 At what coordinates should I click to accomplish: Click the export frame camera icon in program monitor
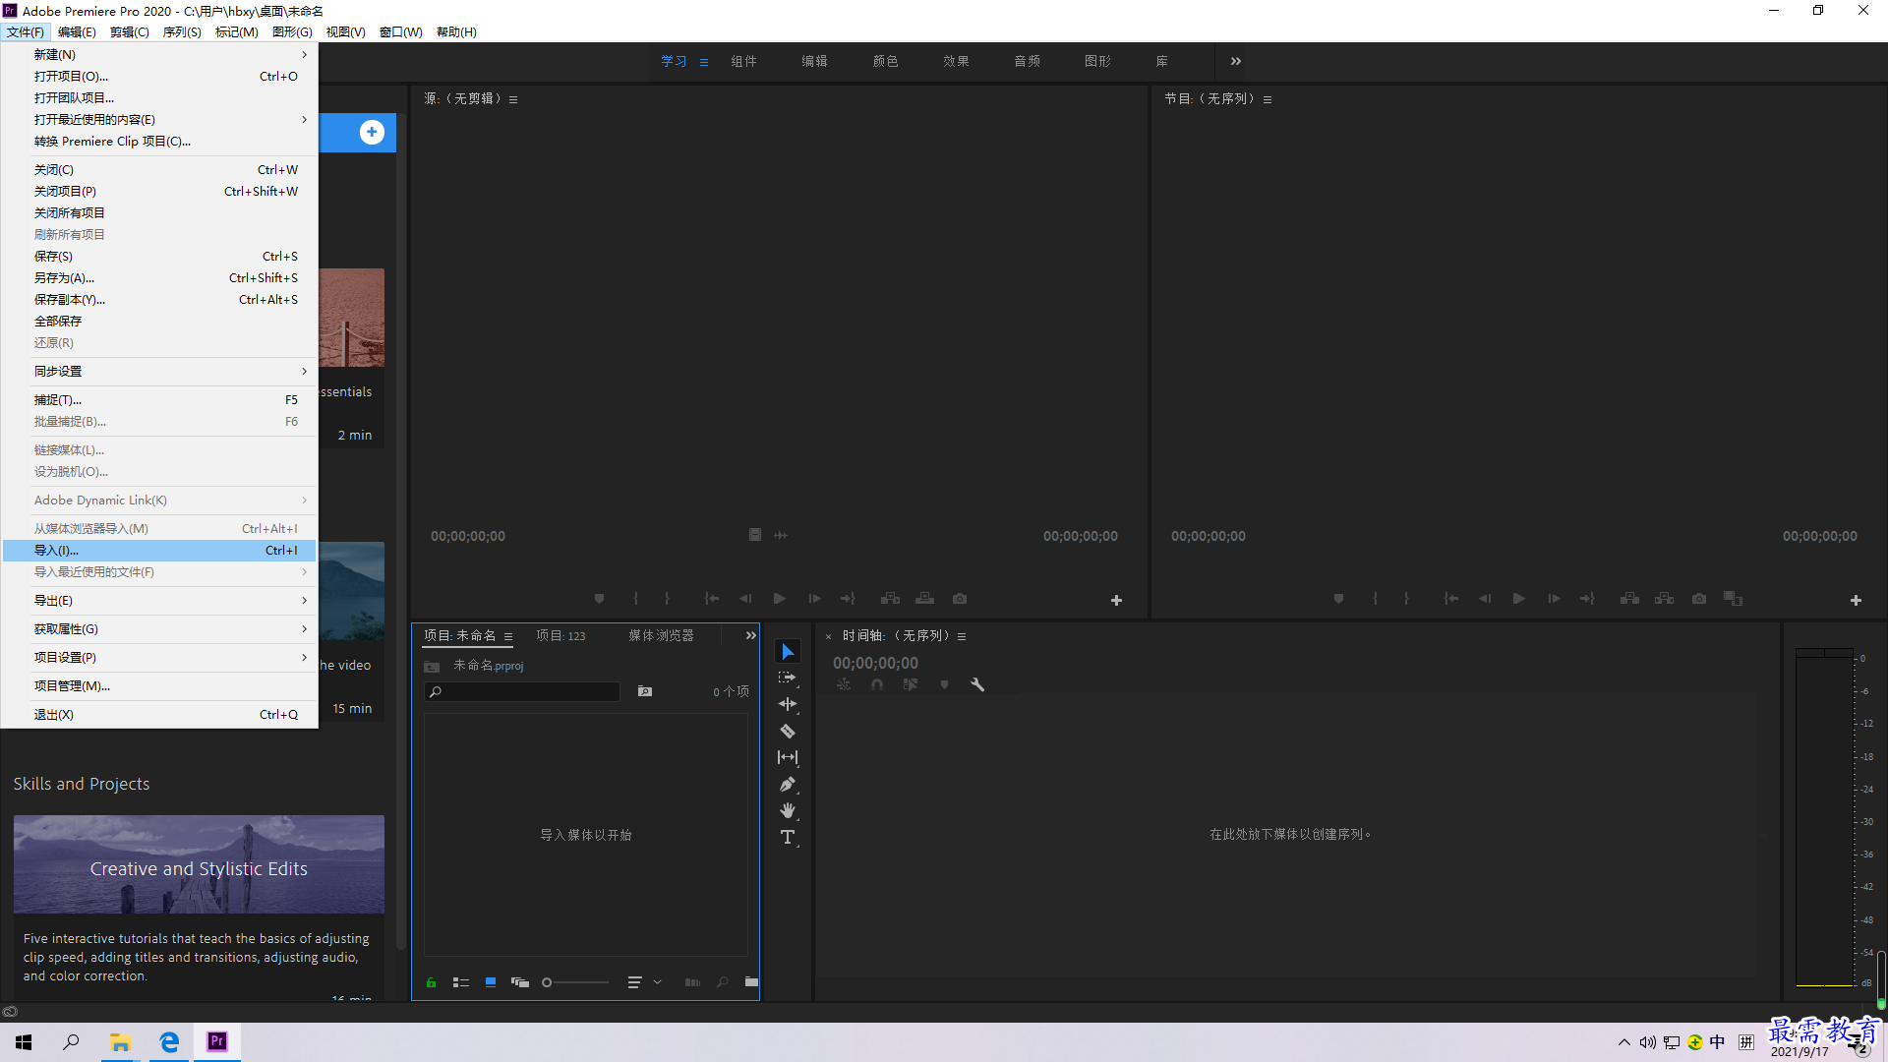1699,598
